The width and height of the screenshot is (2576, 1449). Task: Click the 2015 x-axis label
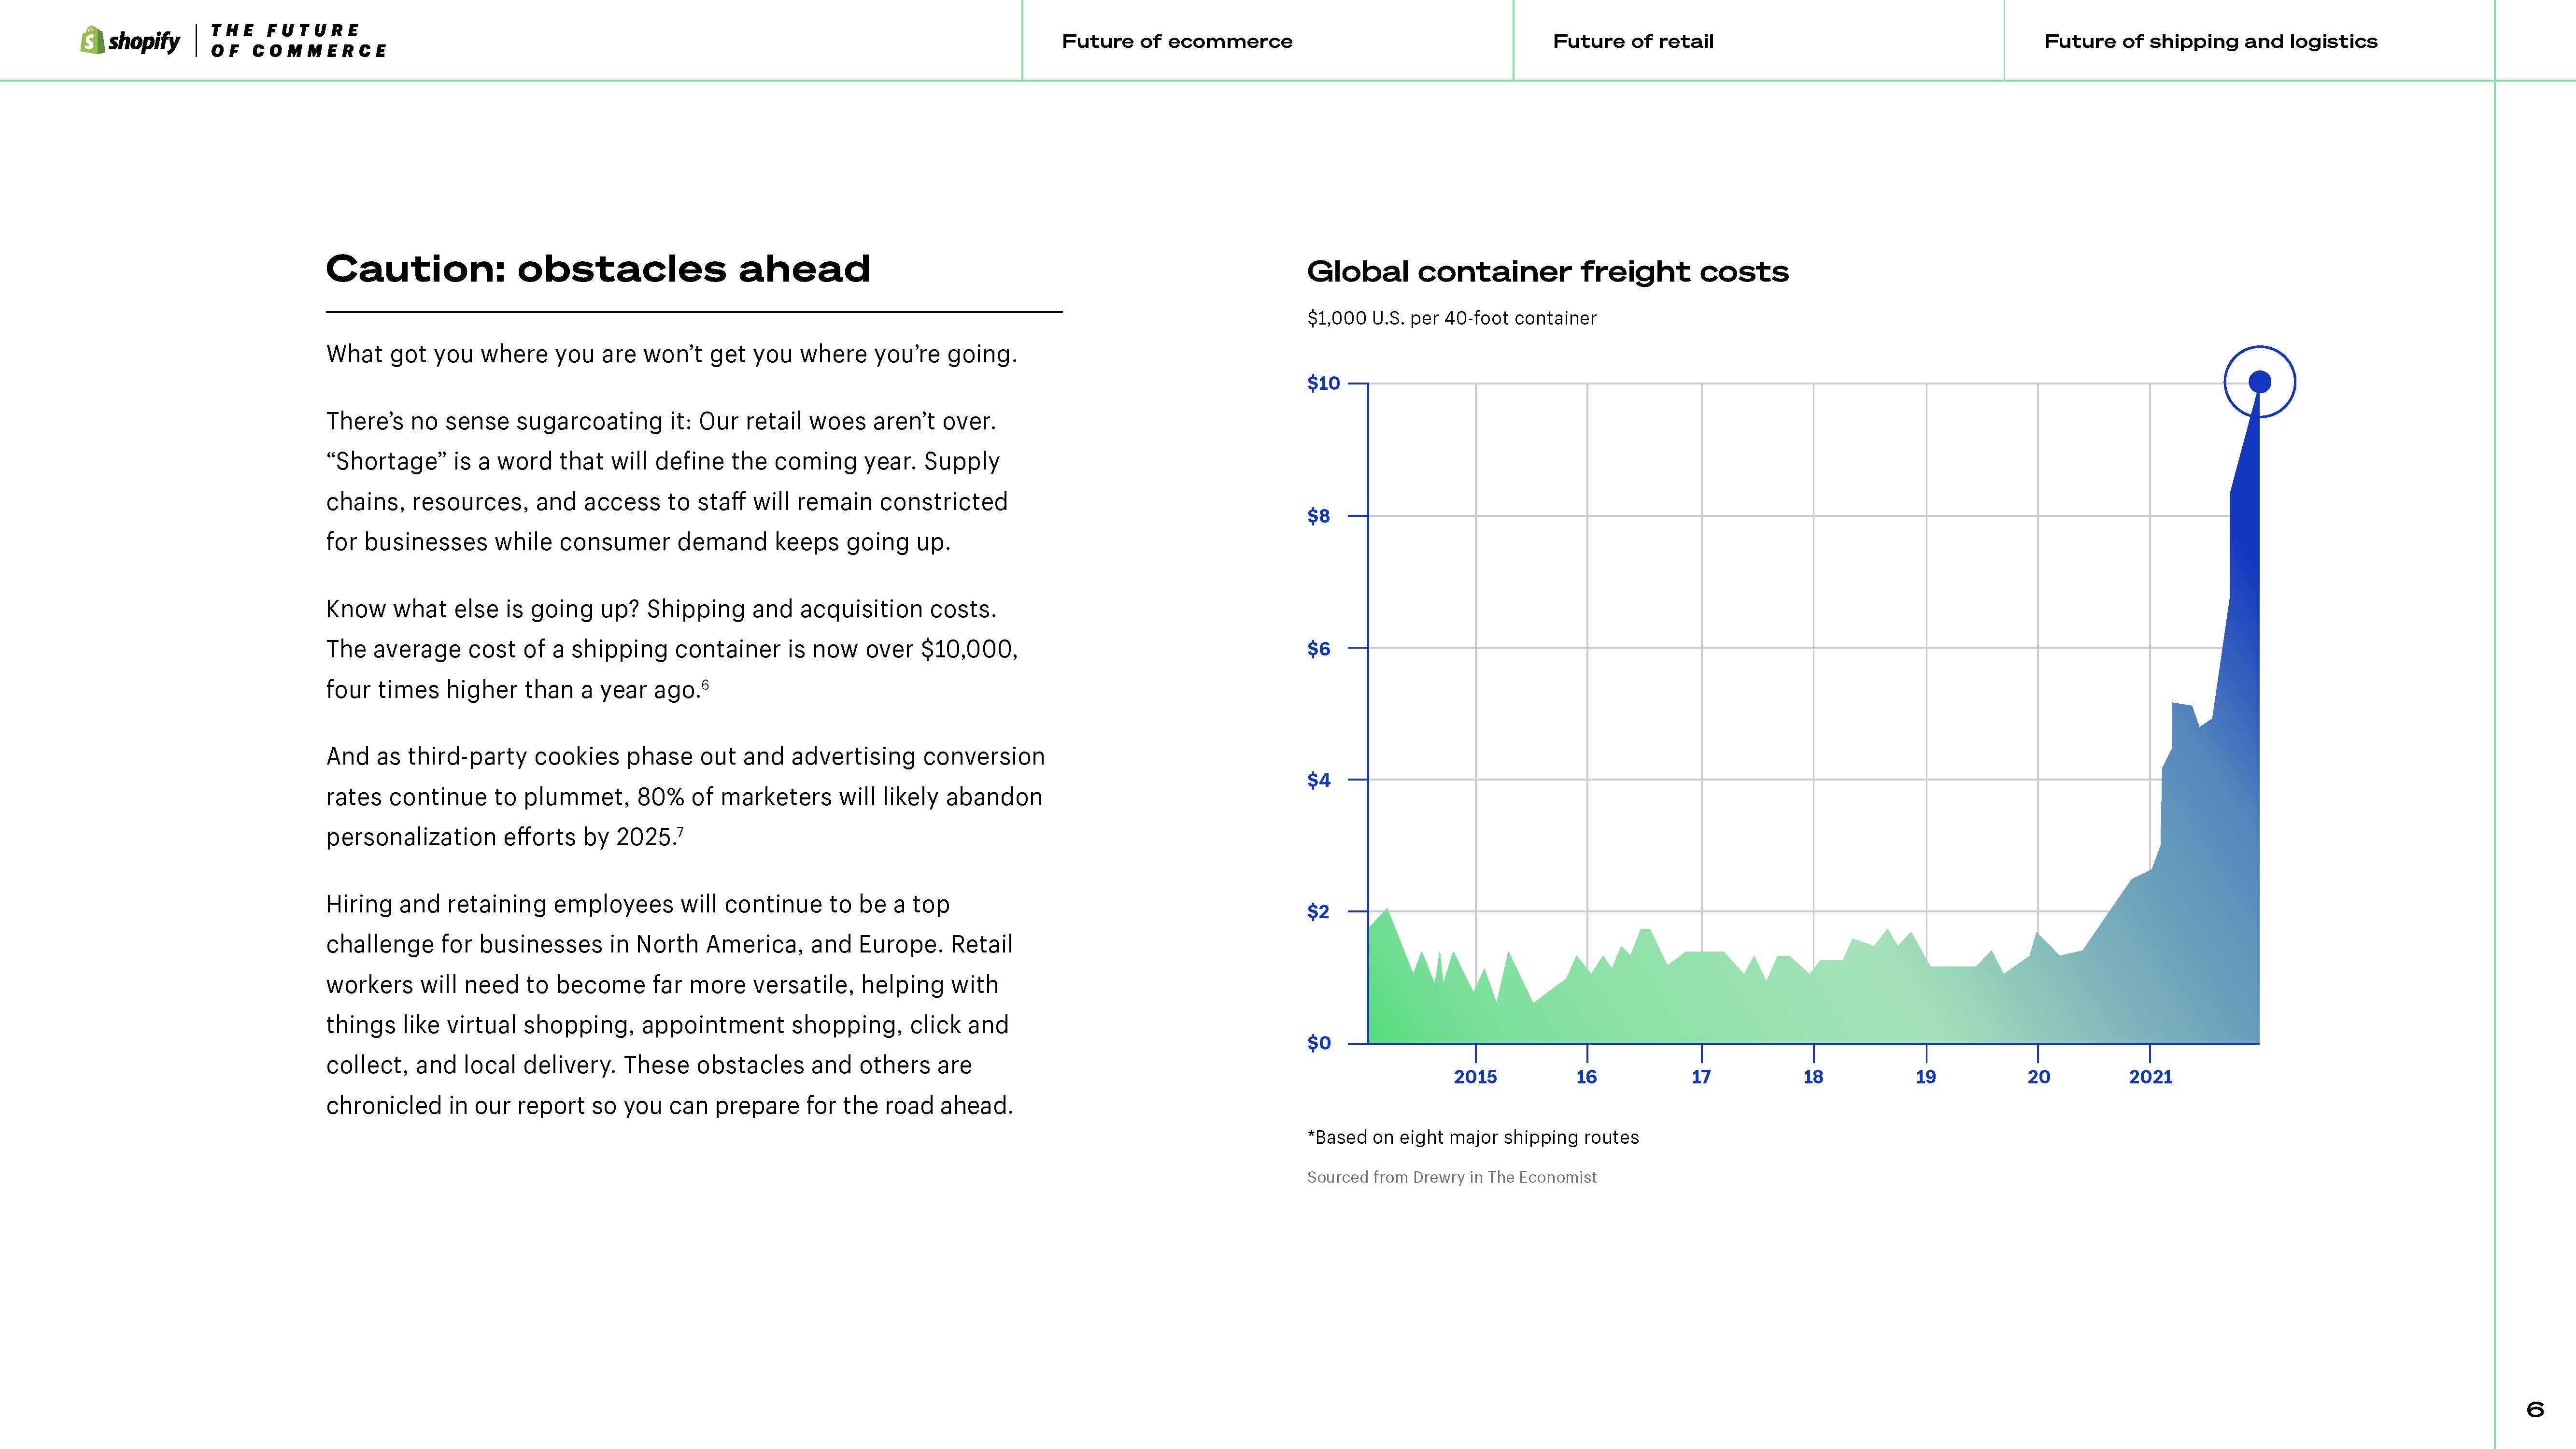click(x=1475, y=1077)
